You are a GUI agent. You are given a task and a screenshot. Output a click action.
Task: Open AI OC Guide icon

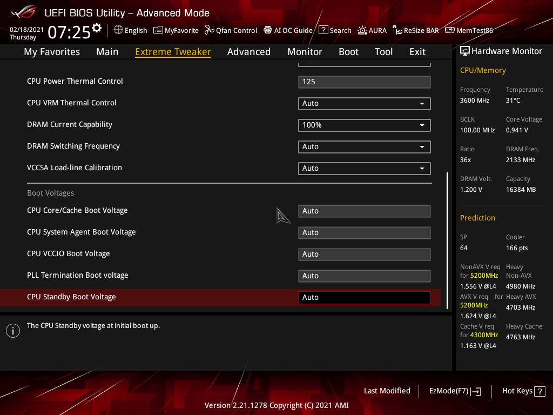(268, 30)
